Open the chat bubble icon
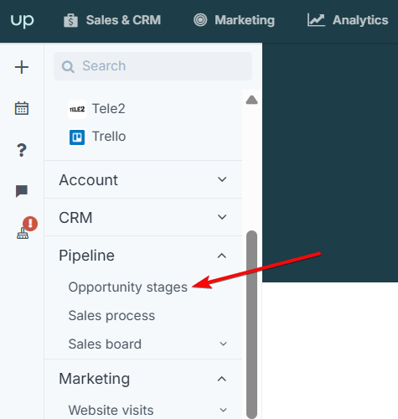The image size is (398, 419). 22,191
